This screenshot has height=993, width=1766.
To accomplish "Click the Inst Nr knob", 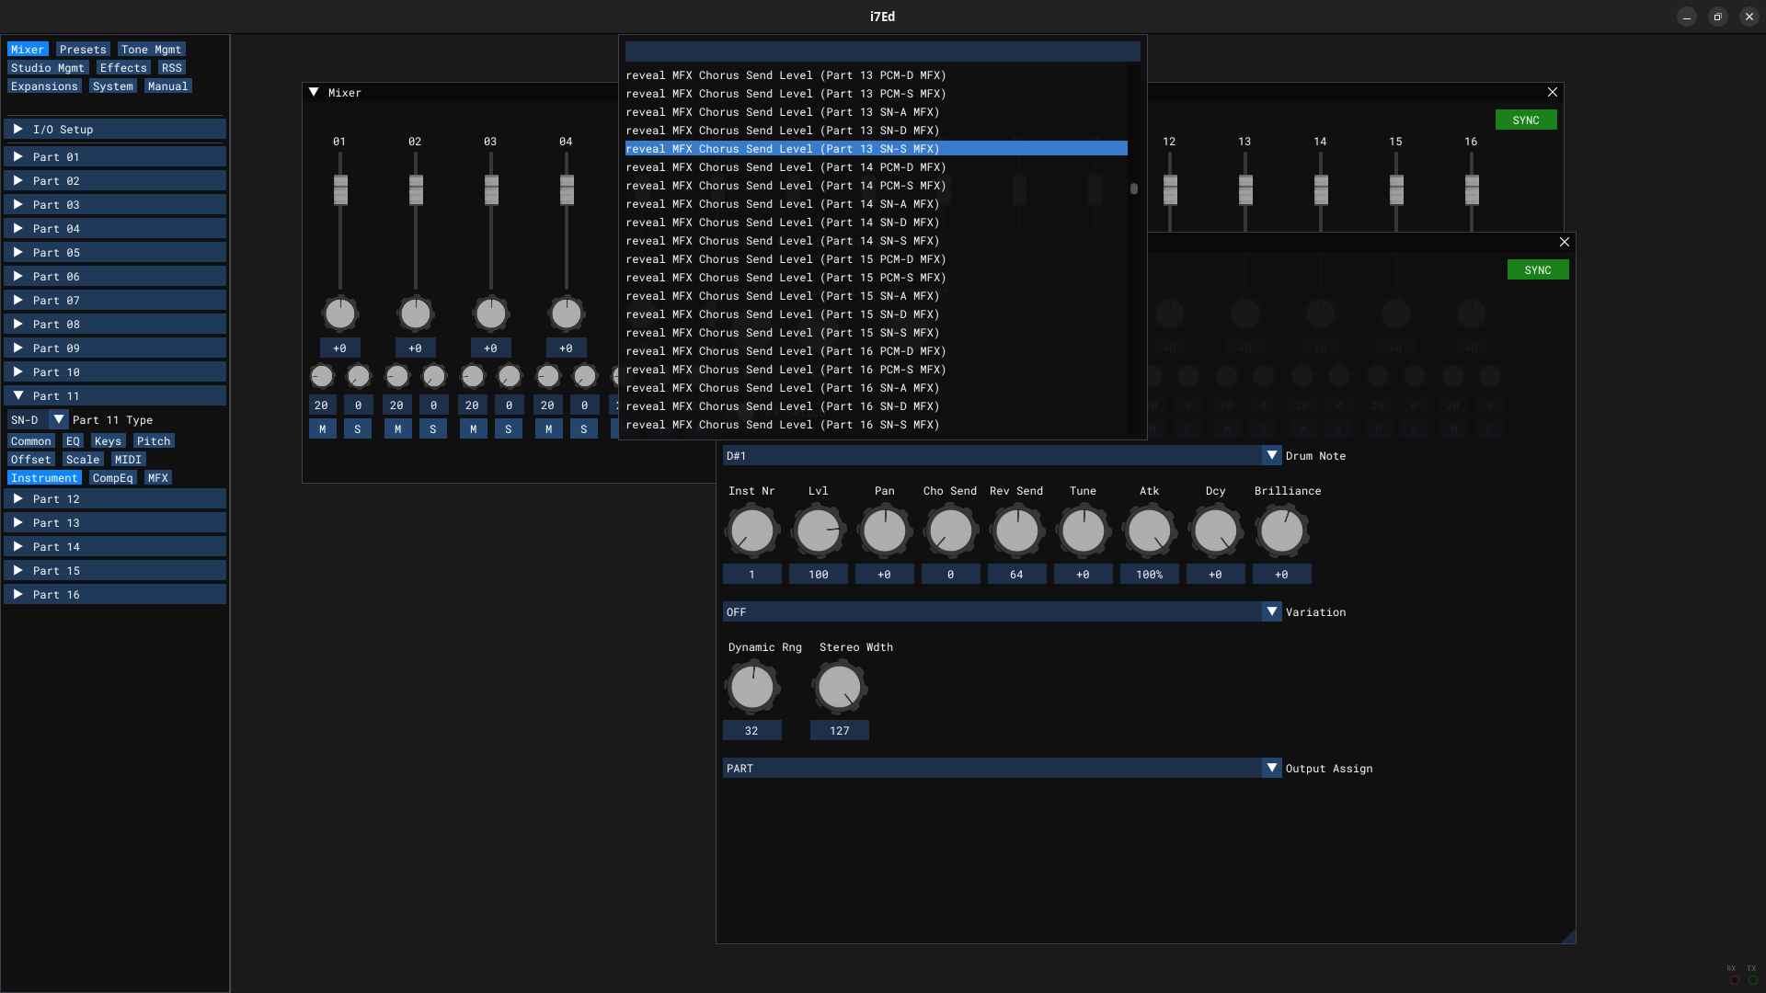I will click(751, 531).
